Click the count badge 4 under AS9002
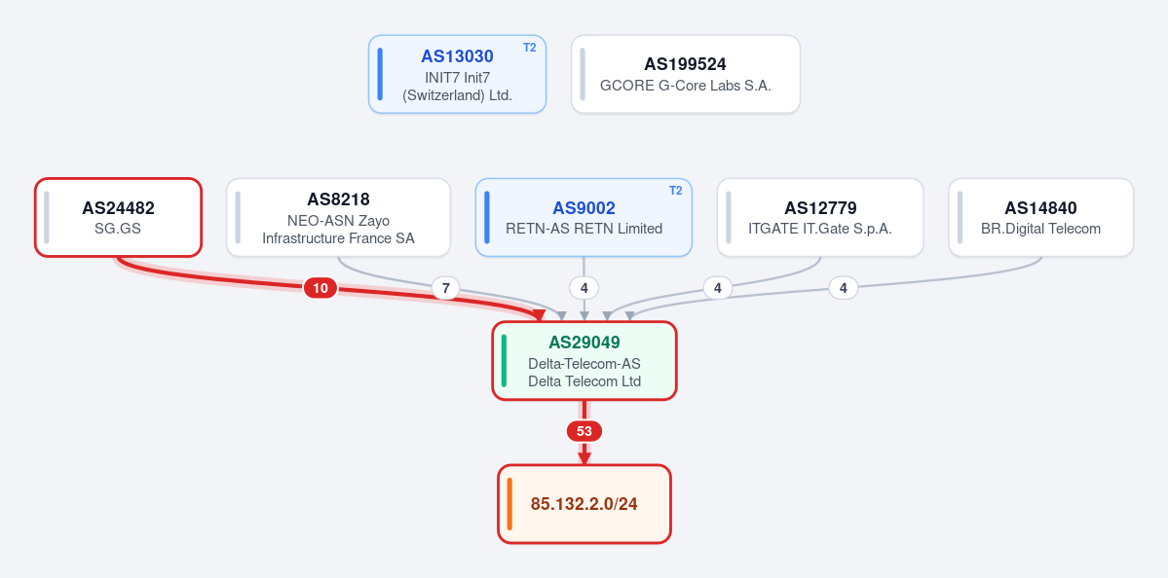The height and width of the screenshot is (578, 1168). pyautogui.click(x=584, y=288)
